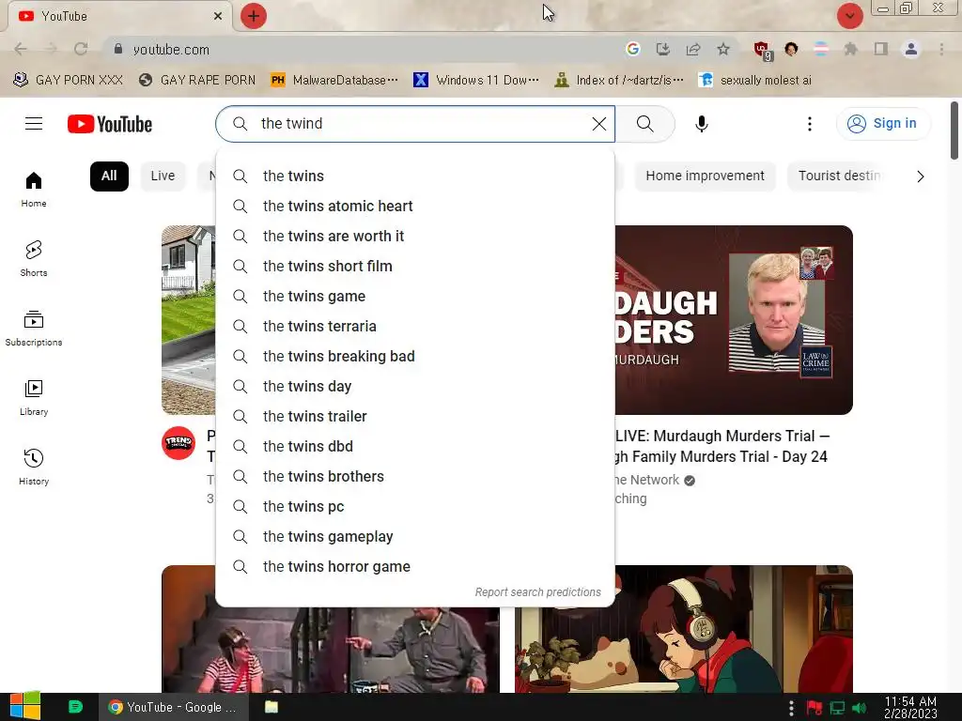Open the Chrome three-dot menu
The height and width of the screenshot is (721, 962).
click(x=941, y=49)
